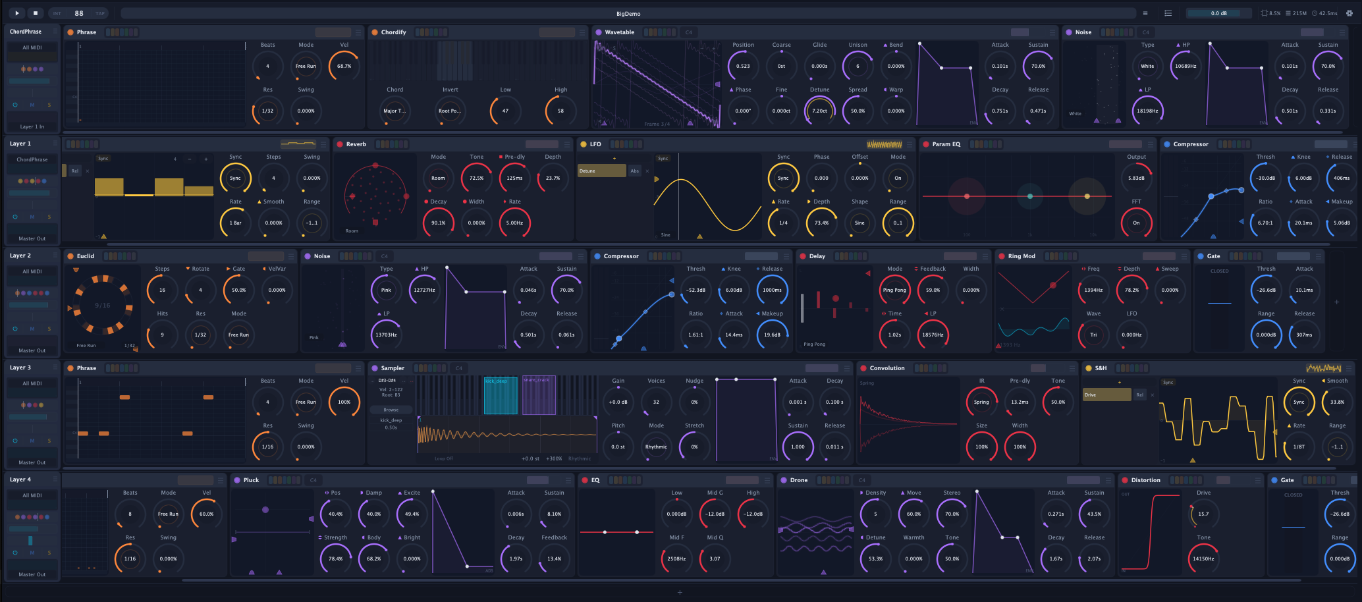This screenshot has width=1362, height=602.
Task: Toggle power on Layer 4
Action: point(15,553)
